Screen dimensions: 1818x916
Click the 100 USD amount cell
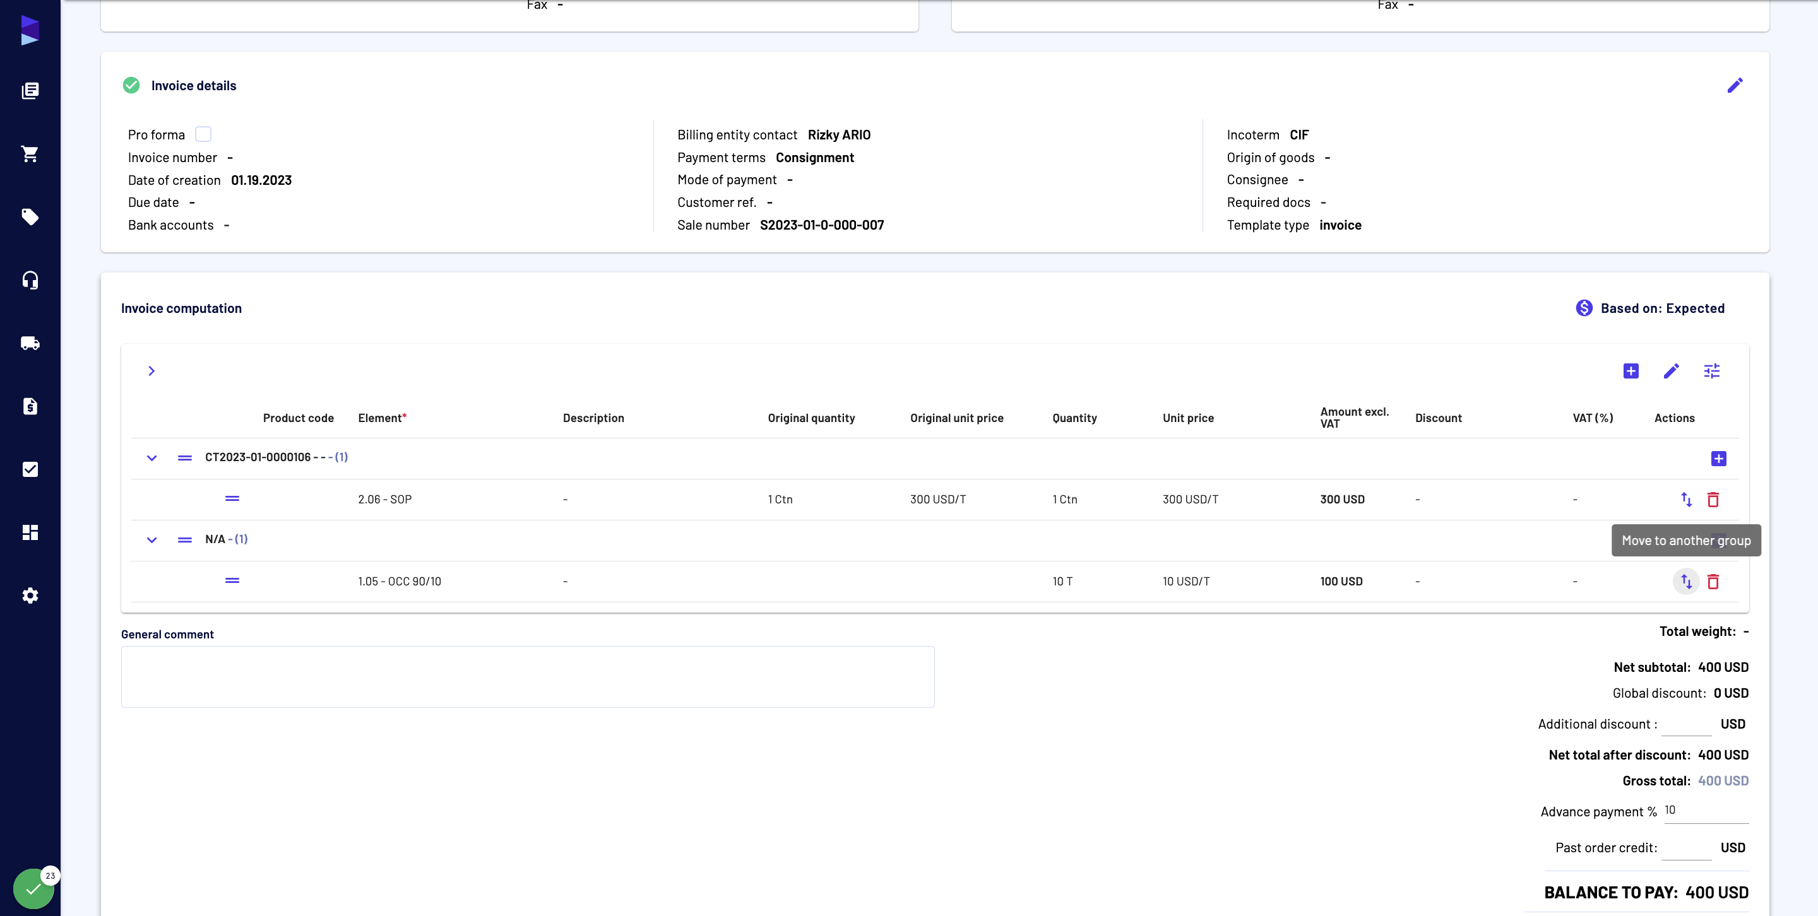tap(1341, 581)
